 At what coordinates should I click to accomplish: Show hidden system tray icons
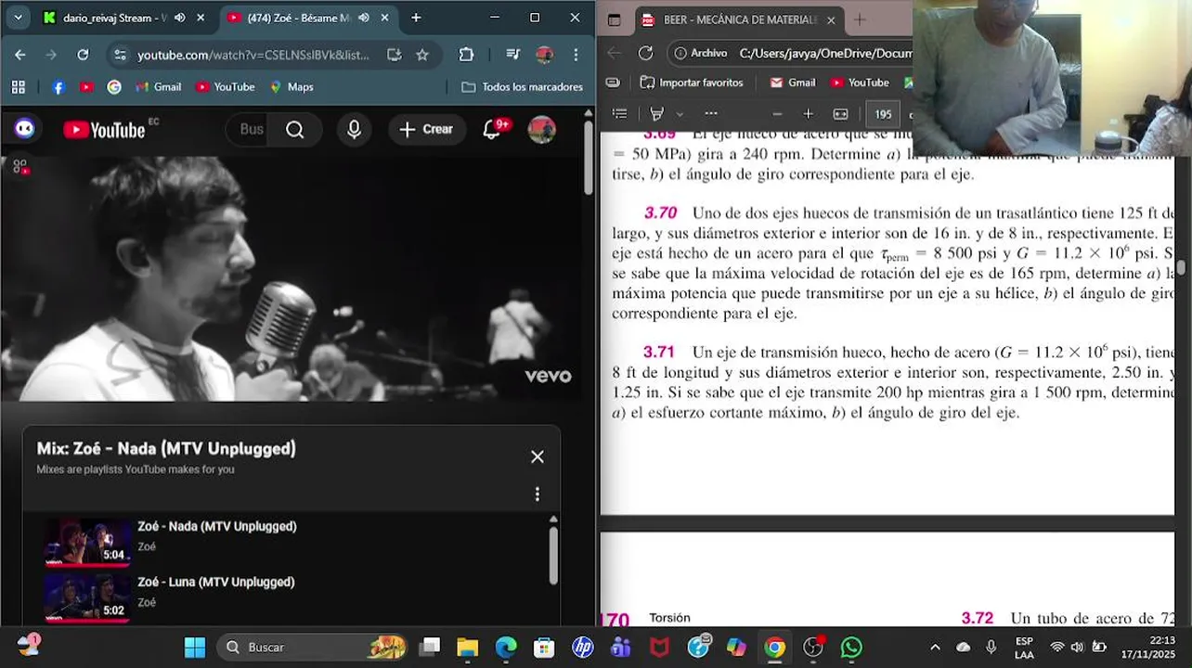click(x=935, y=647)
